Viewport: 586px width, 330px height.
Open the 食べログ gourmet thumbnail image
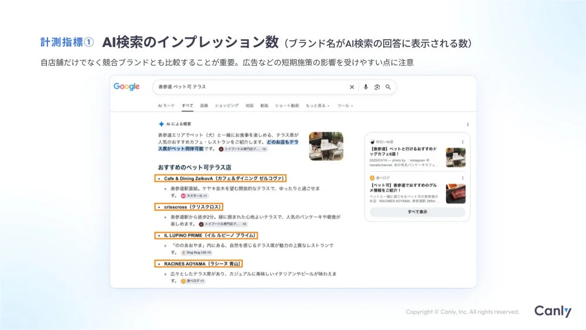(x=455, y=193)
